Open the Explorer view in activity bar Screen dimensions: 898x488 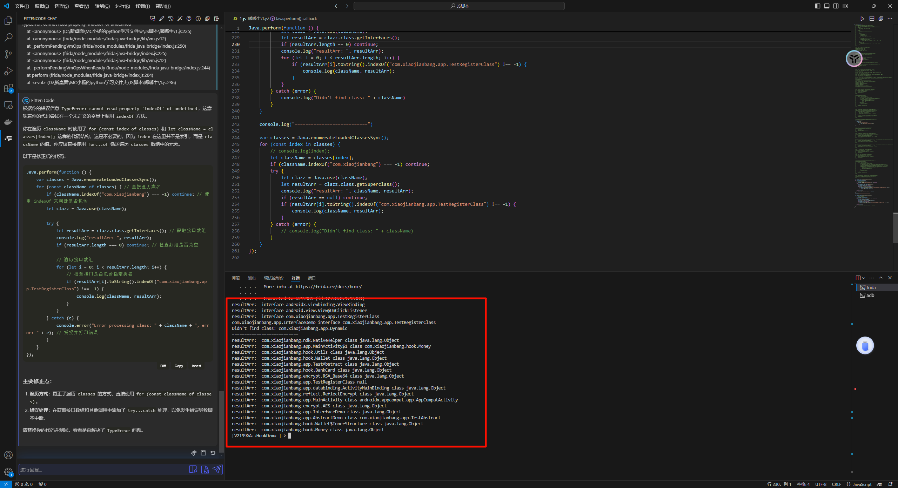pos(8,21)
